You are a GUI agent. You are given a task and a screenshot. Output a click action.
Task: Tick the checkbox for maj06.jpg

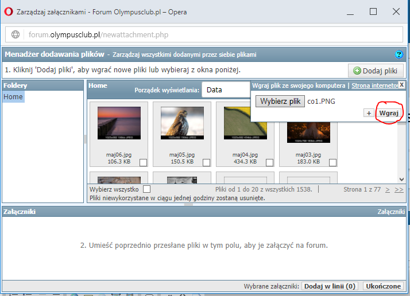pos(143,162)
